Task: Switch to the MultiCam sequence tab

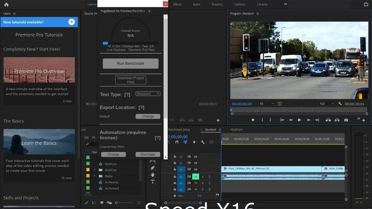Action: coord(237,129)
